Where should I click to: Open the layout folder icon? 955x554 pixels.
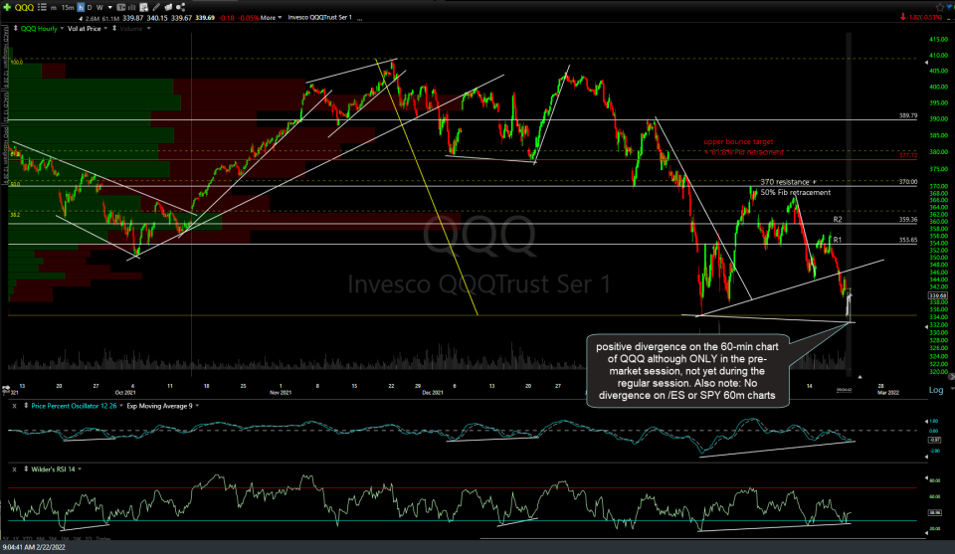click(x=168, y=7)
